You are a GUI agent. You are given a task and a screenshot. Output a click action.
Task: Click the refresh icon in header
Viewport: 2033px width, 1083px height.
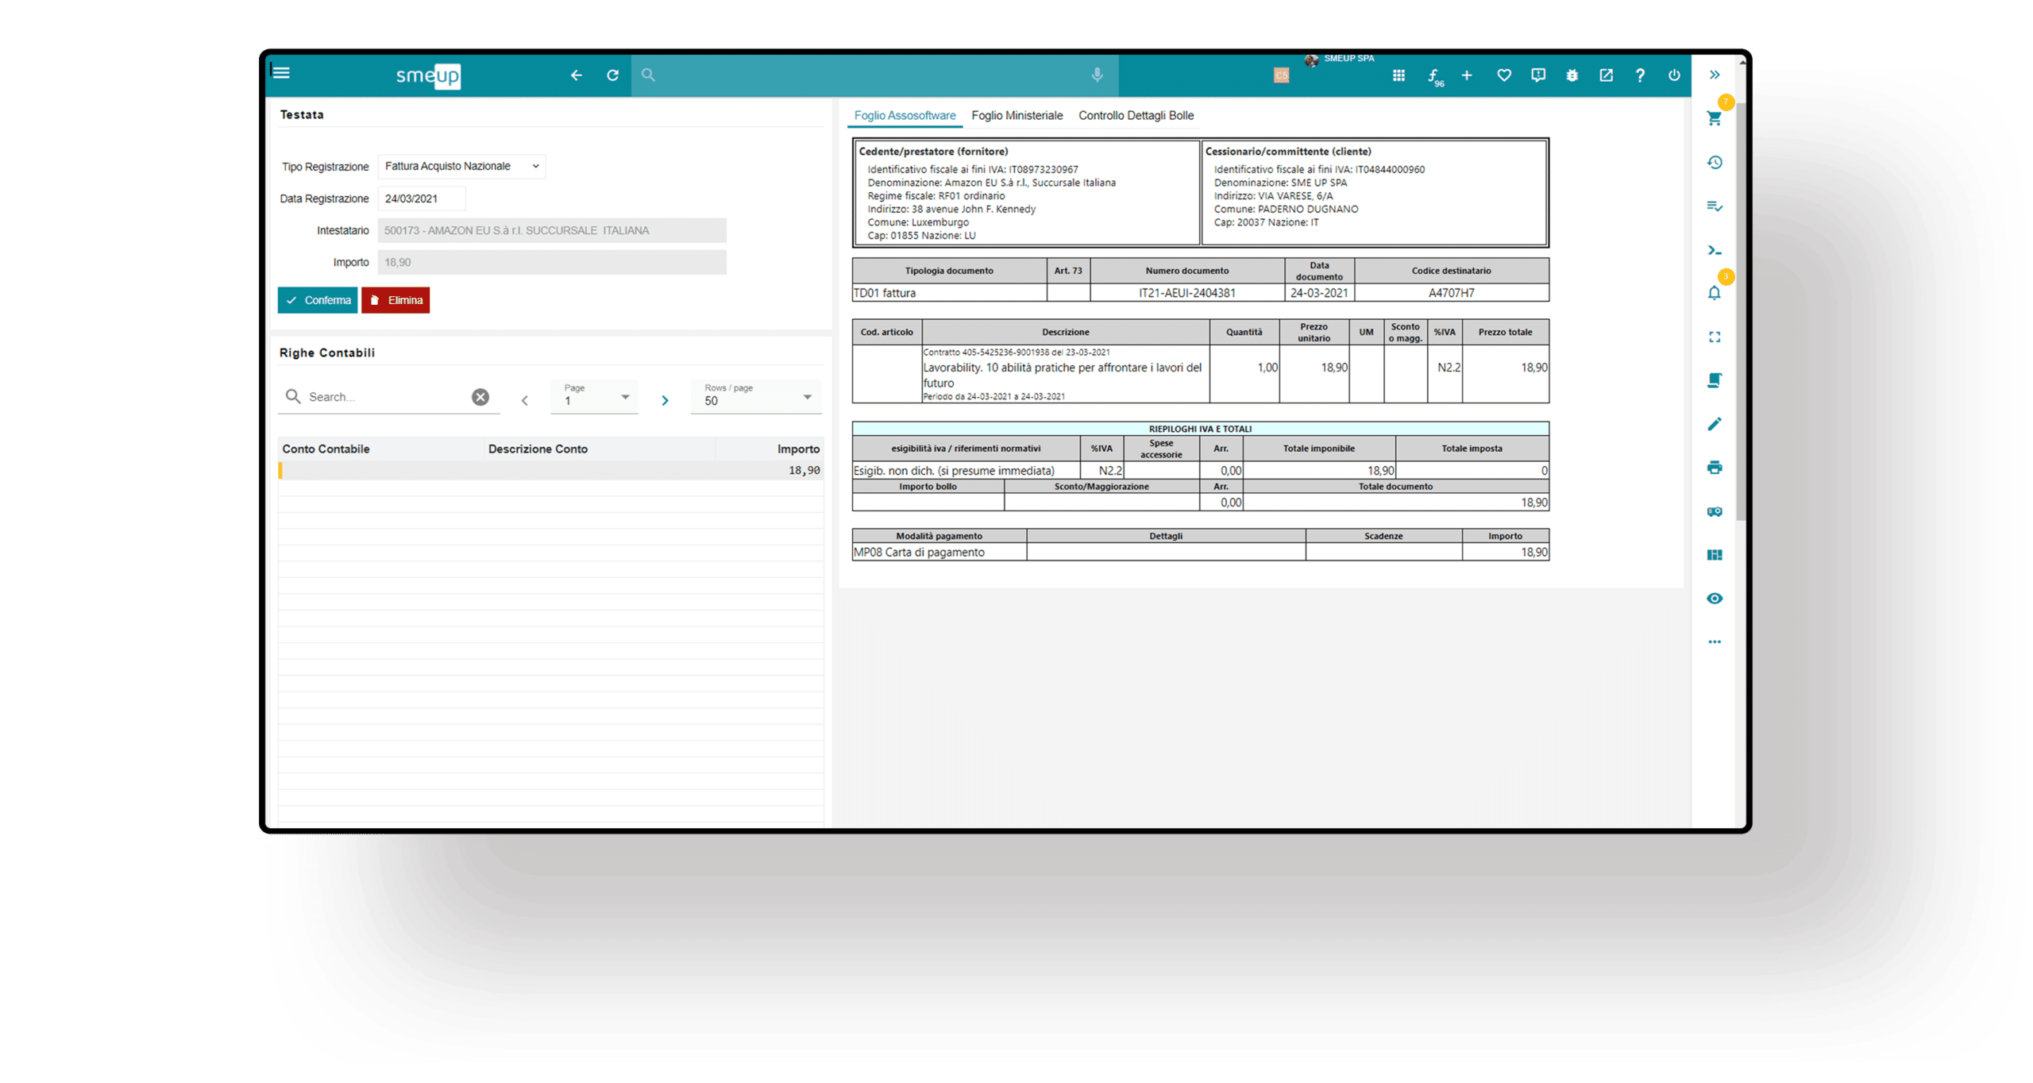pos(612,75)
